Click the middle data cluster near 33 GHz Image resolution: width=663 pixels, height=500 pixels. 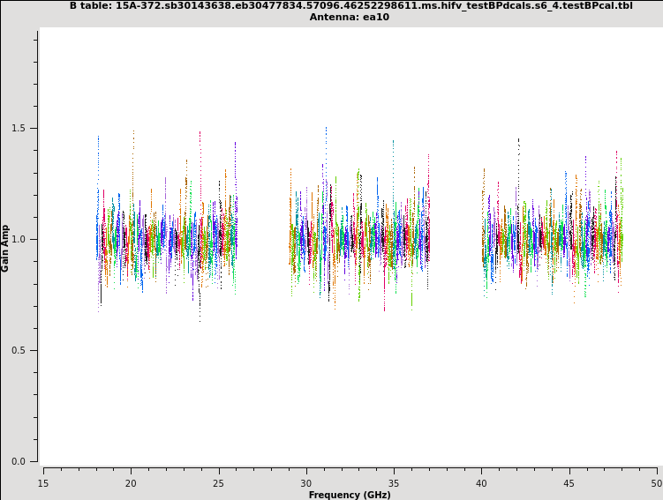[359, 238]
